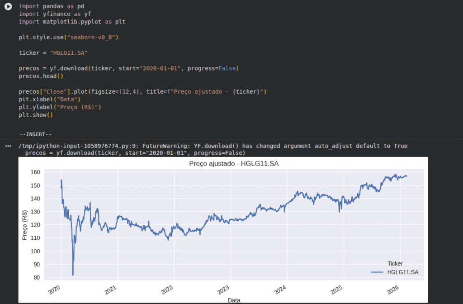
Task: Click the Preço (R$) y-axis label
Action: (x=24, y=226)
